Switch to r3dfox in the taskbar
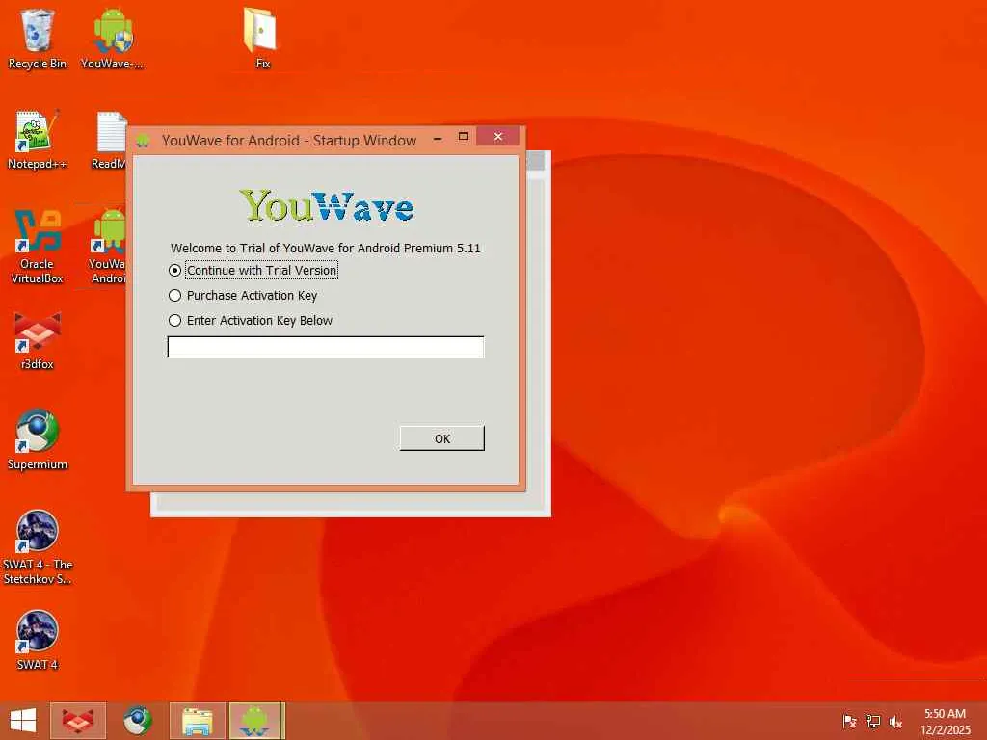Image resolution: width=987 pixels, height=740 pixels. 78,721
